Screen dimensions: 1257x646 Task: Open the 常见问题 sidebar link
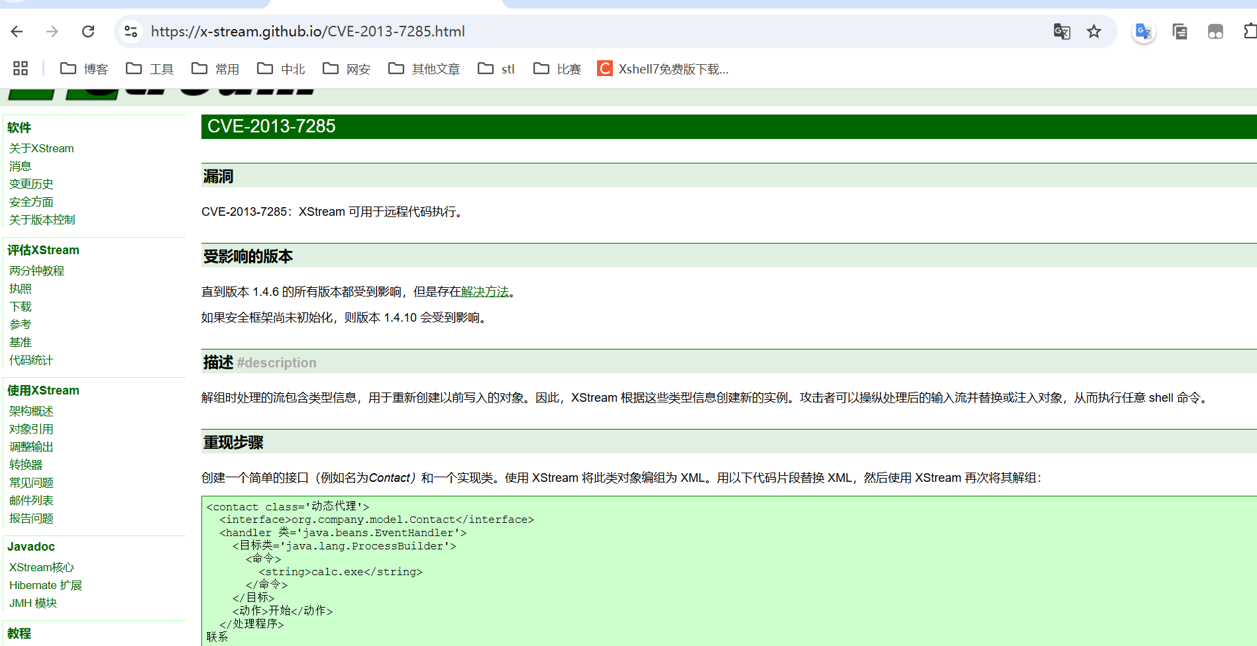tap(31, 483)
